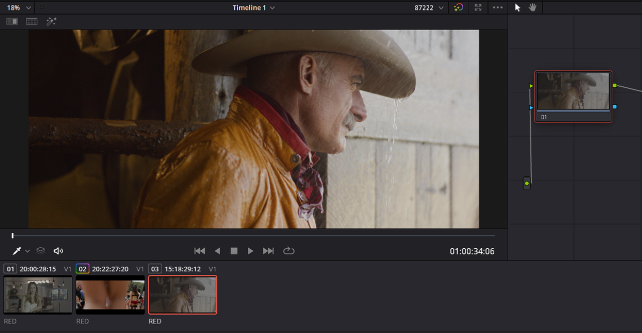Open enhanced full-screen viewer
This screenshot has width=642, height=333.
pos(478,8)
